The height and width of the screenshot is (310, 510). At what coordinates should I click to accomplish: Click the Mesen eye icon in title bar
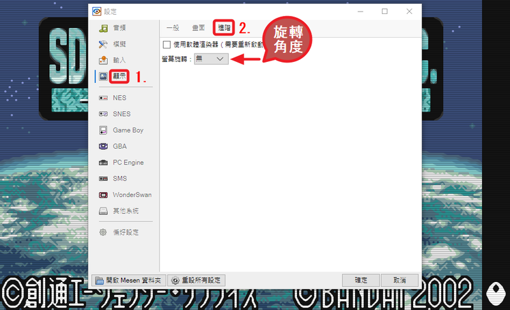(97, 11)
